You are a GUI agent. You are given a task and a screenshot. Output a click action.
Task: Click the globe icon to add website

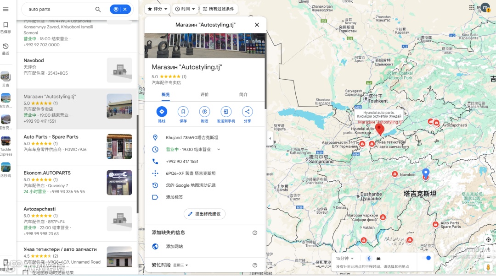155,246
